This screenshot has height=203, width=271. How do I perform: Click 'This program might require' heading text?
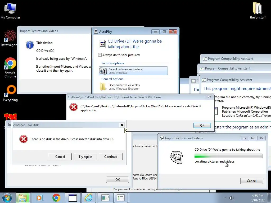[237, 88]
